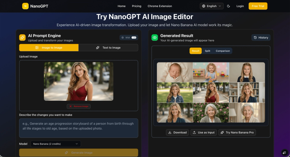
Task: Click 'Upload and transform your images' subtitle
Action: click(50, 41)
